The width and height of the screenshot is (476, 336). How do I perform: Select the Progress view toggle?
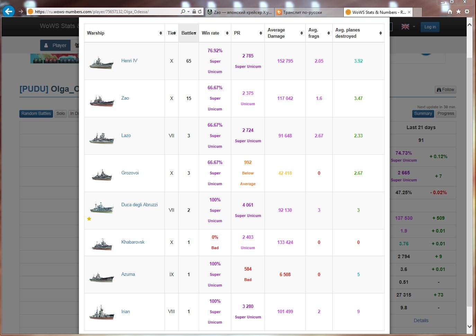(x=446, y=113)
